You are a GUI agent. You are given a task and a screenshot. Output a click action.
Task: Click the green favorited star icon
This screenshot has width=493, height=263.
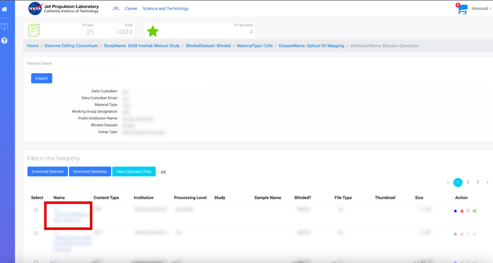pos(152,31)
